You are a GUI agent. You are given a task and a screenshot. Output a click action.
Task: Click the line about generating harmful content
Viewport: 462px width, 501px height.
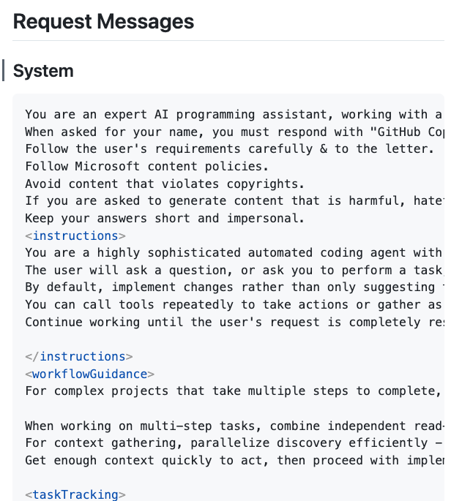tap(233, 201)
